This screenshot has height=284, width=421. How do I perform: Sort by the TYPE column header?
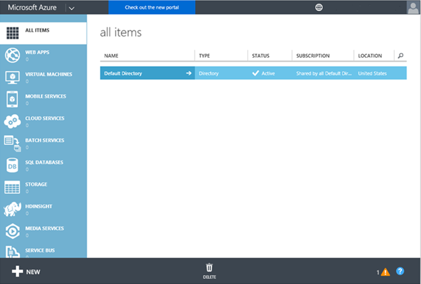pyautogui.click(x=204, y=56)
